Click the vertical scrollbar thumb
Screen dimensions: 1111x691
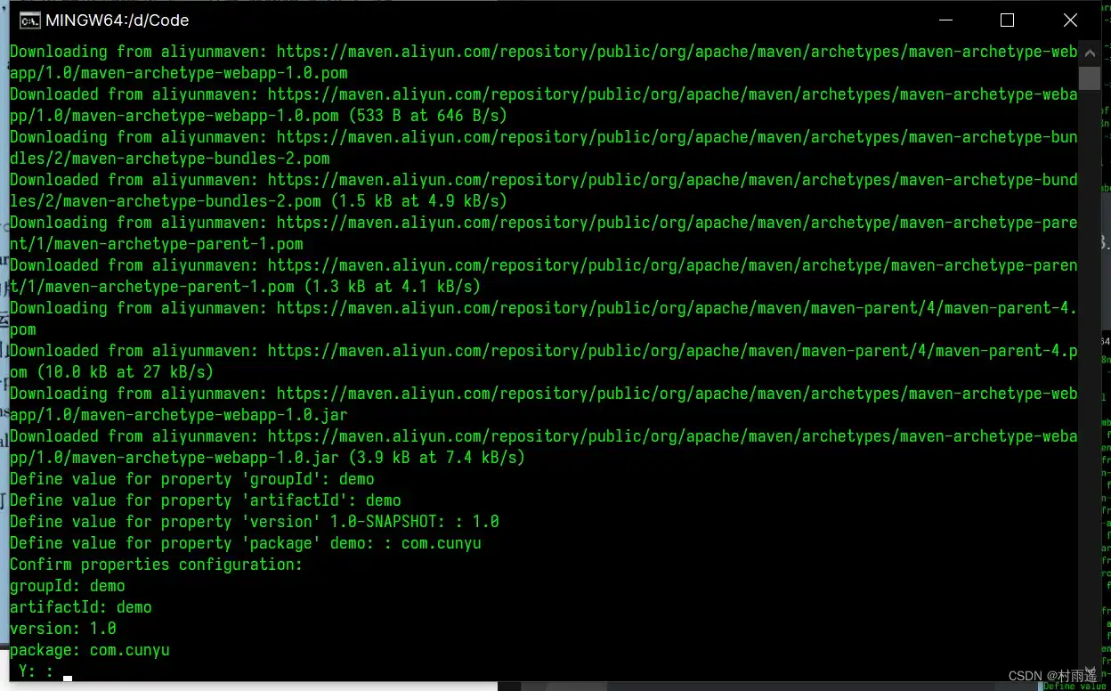click(1090, 77)
